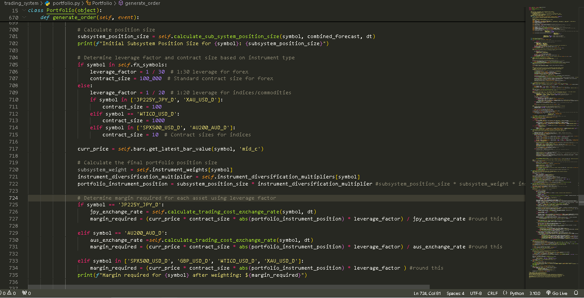Click the horizontal editor scrollbar
Screen dimensions: 584x298
(229, 287)
